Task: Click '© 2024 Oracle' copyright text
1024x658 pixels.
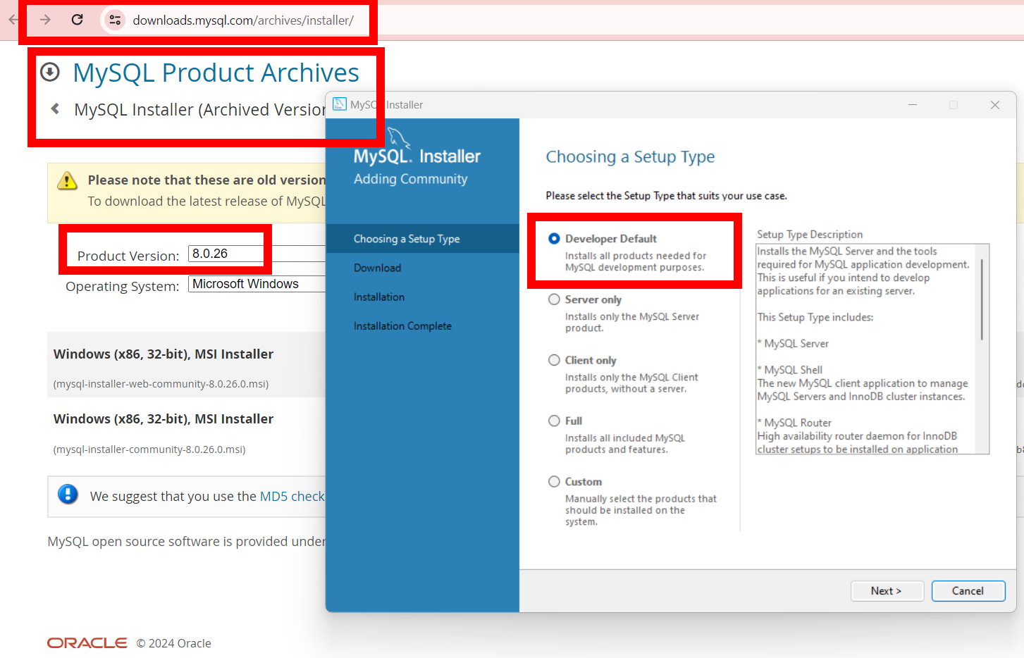Action: pyautogui.click(x=173, y=643)
